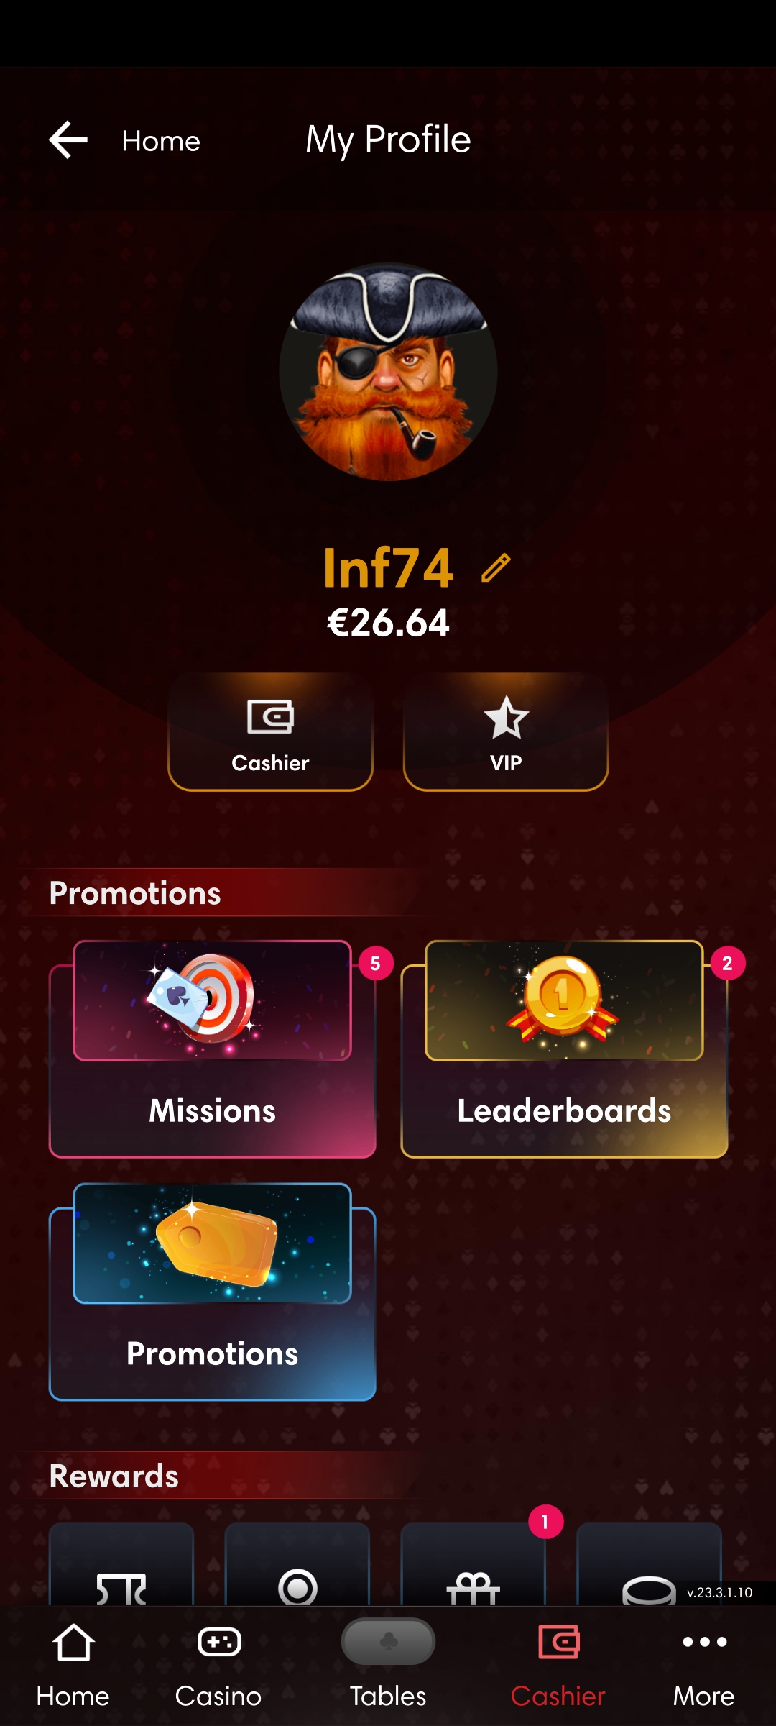Tap the Missions badge showing 5
The image size is (776, 1726).
click(x=375, y=964)
